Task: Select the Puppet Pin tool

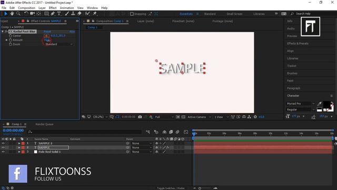Action: [x=95, y=14]
